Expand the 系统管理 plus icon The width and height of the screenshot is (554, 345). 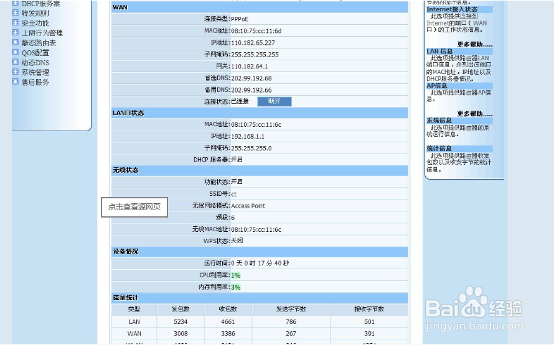click(x=15, y=72)
